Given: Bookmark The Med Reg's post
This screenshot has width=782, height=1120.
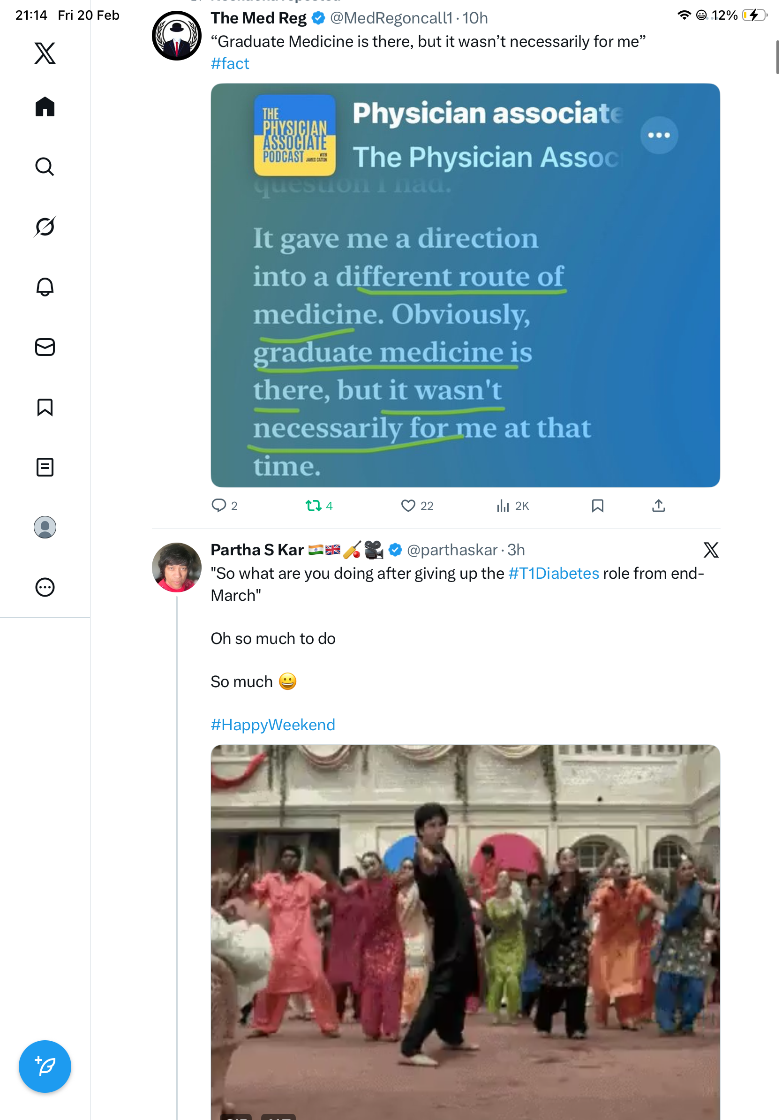Looking at the screenshot, I should (x=597, y=506).
